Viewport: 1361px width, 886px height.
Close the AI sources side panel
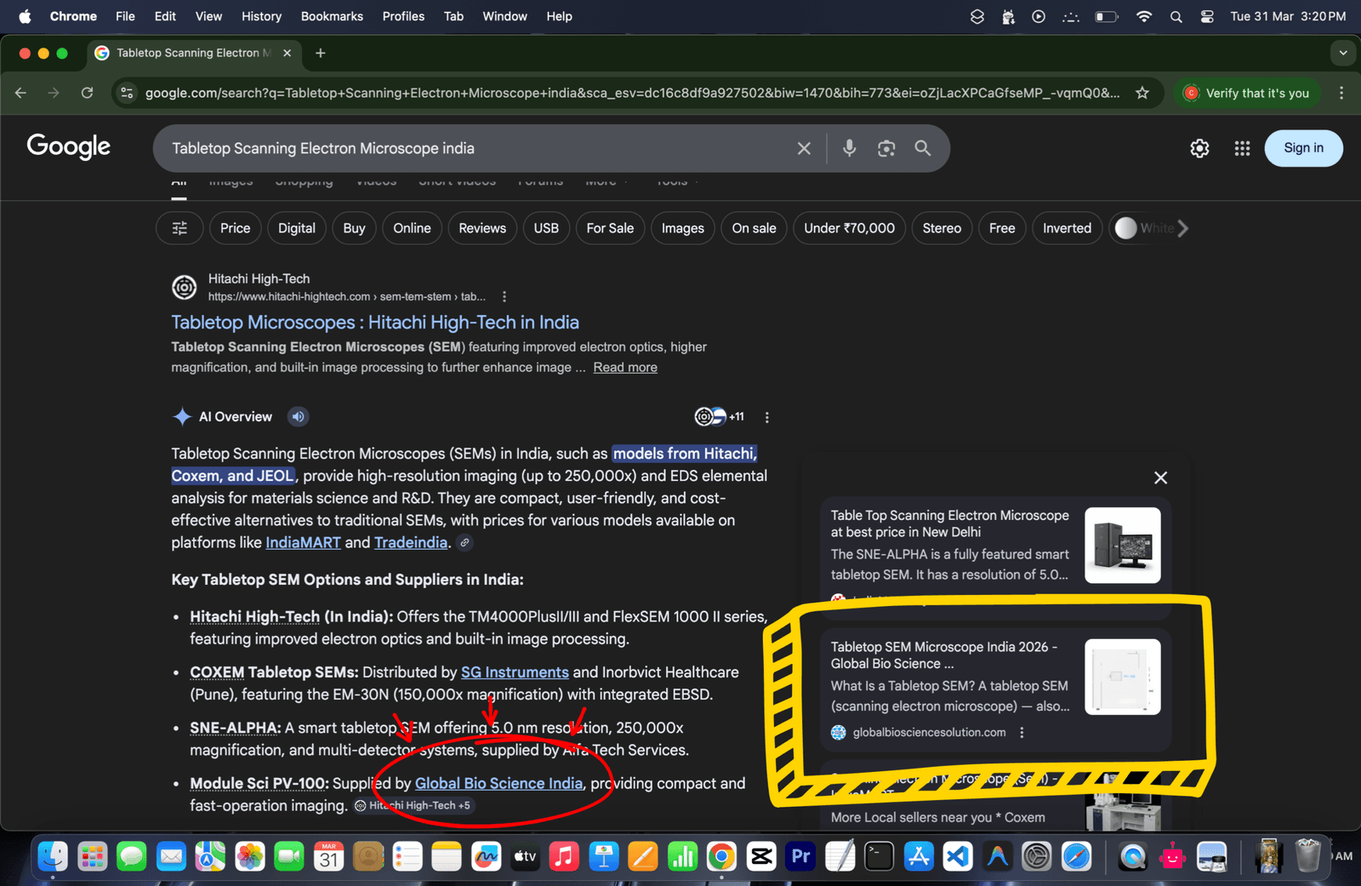1160,477
